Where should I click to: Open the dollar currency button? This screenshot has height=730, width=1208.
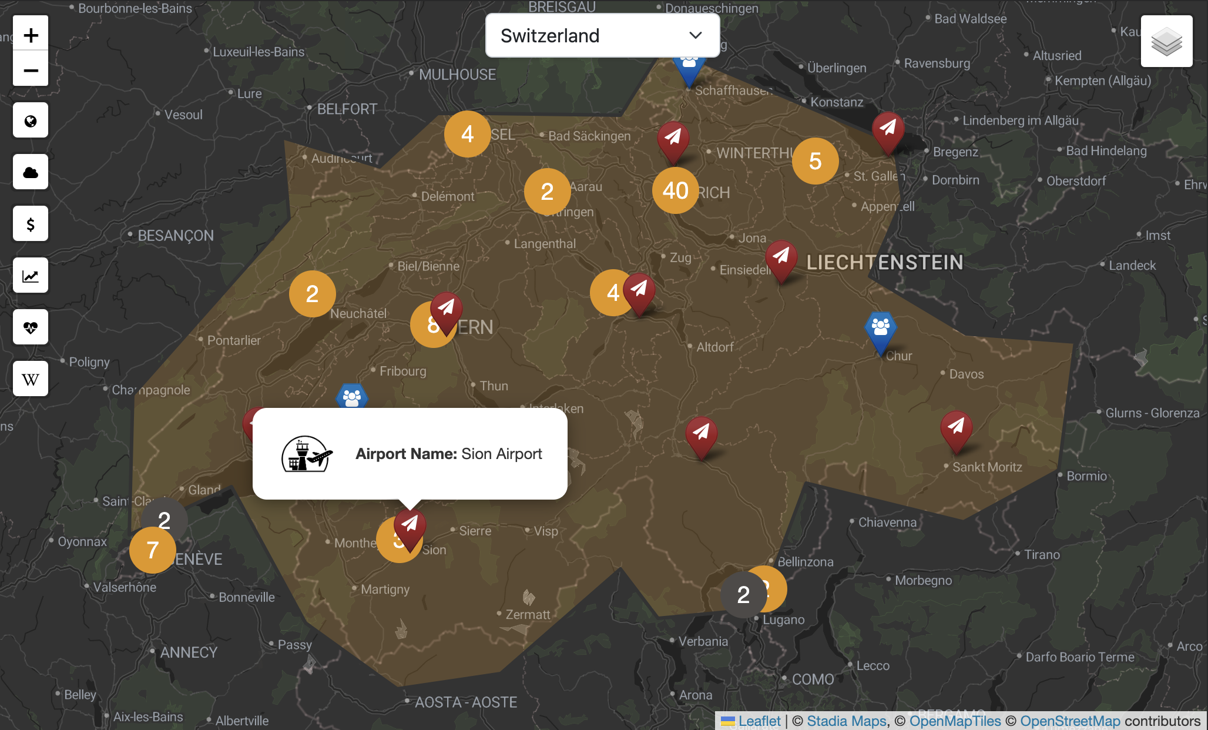(31, 224)
